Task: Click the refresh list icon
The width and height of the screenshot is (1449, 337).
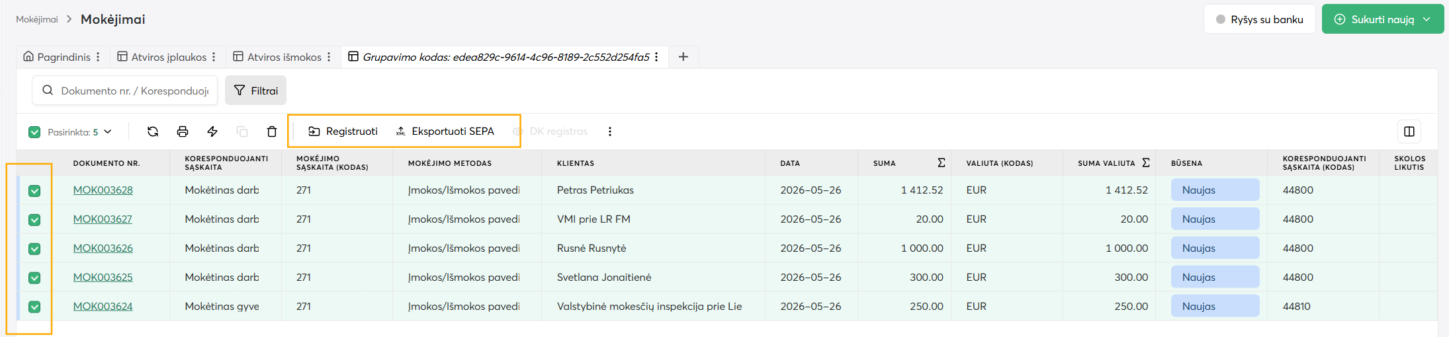Action: 153,131
